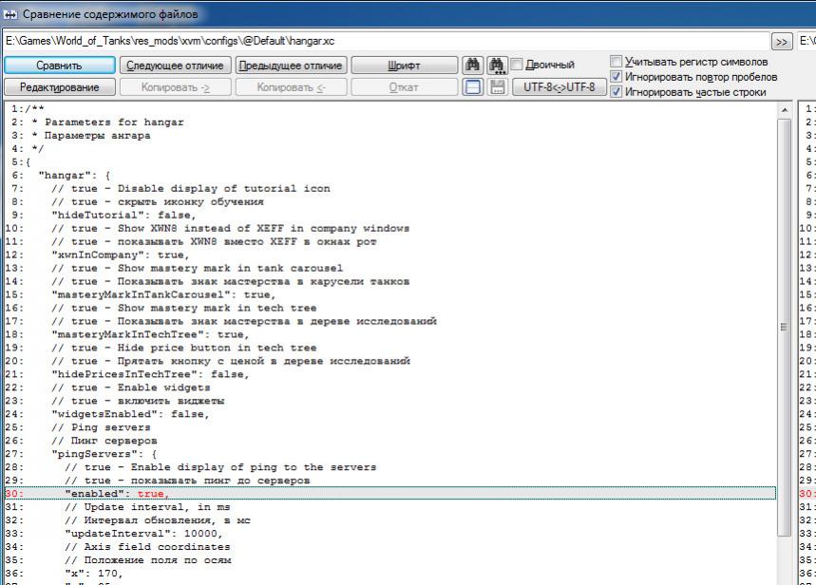Screen dimensions: 816x585
Task: Uncheck Игнорировать частые строки option
Action: 617,92
